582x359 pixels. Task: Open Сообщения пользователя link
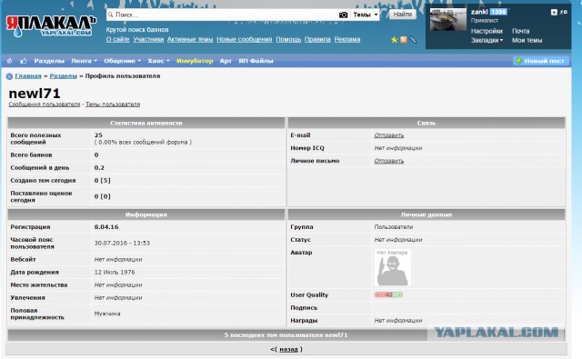coord(45,105)
